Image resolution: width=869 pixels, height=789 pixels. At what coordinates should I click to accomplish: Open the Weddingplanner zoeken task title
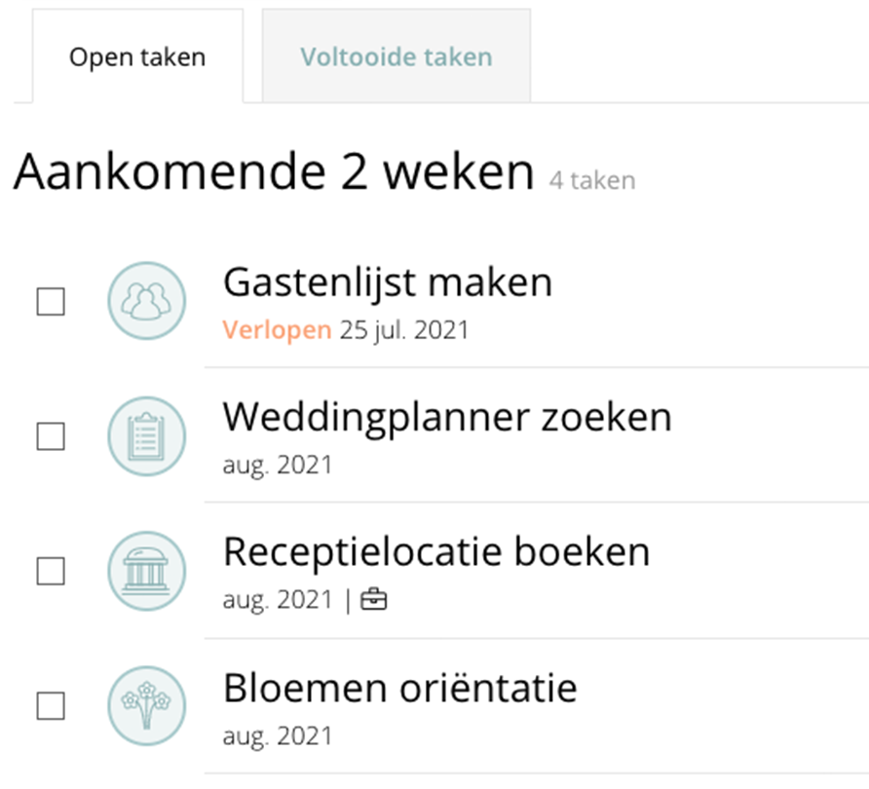pyautogui.click(x=447, y=417)
